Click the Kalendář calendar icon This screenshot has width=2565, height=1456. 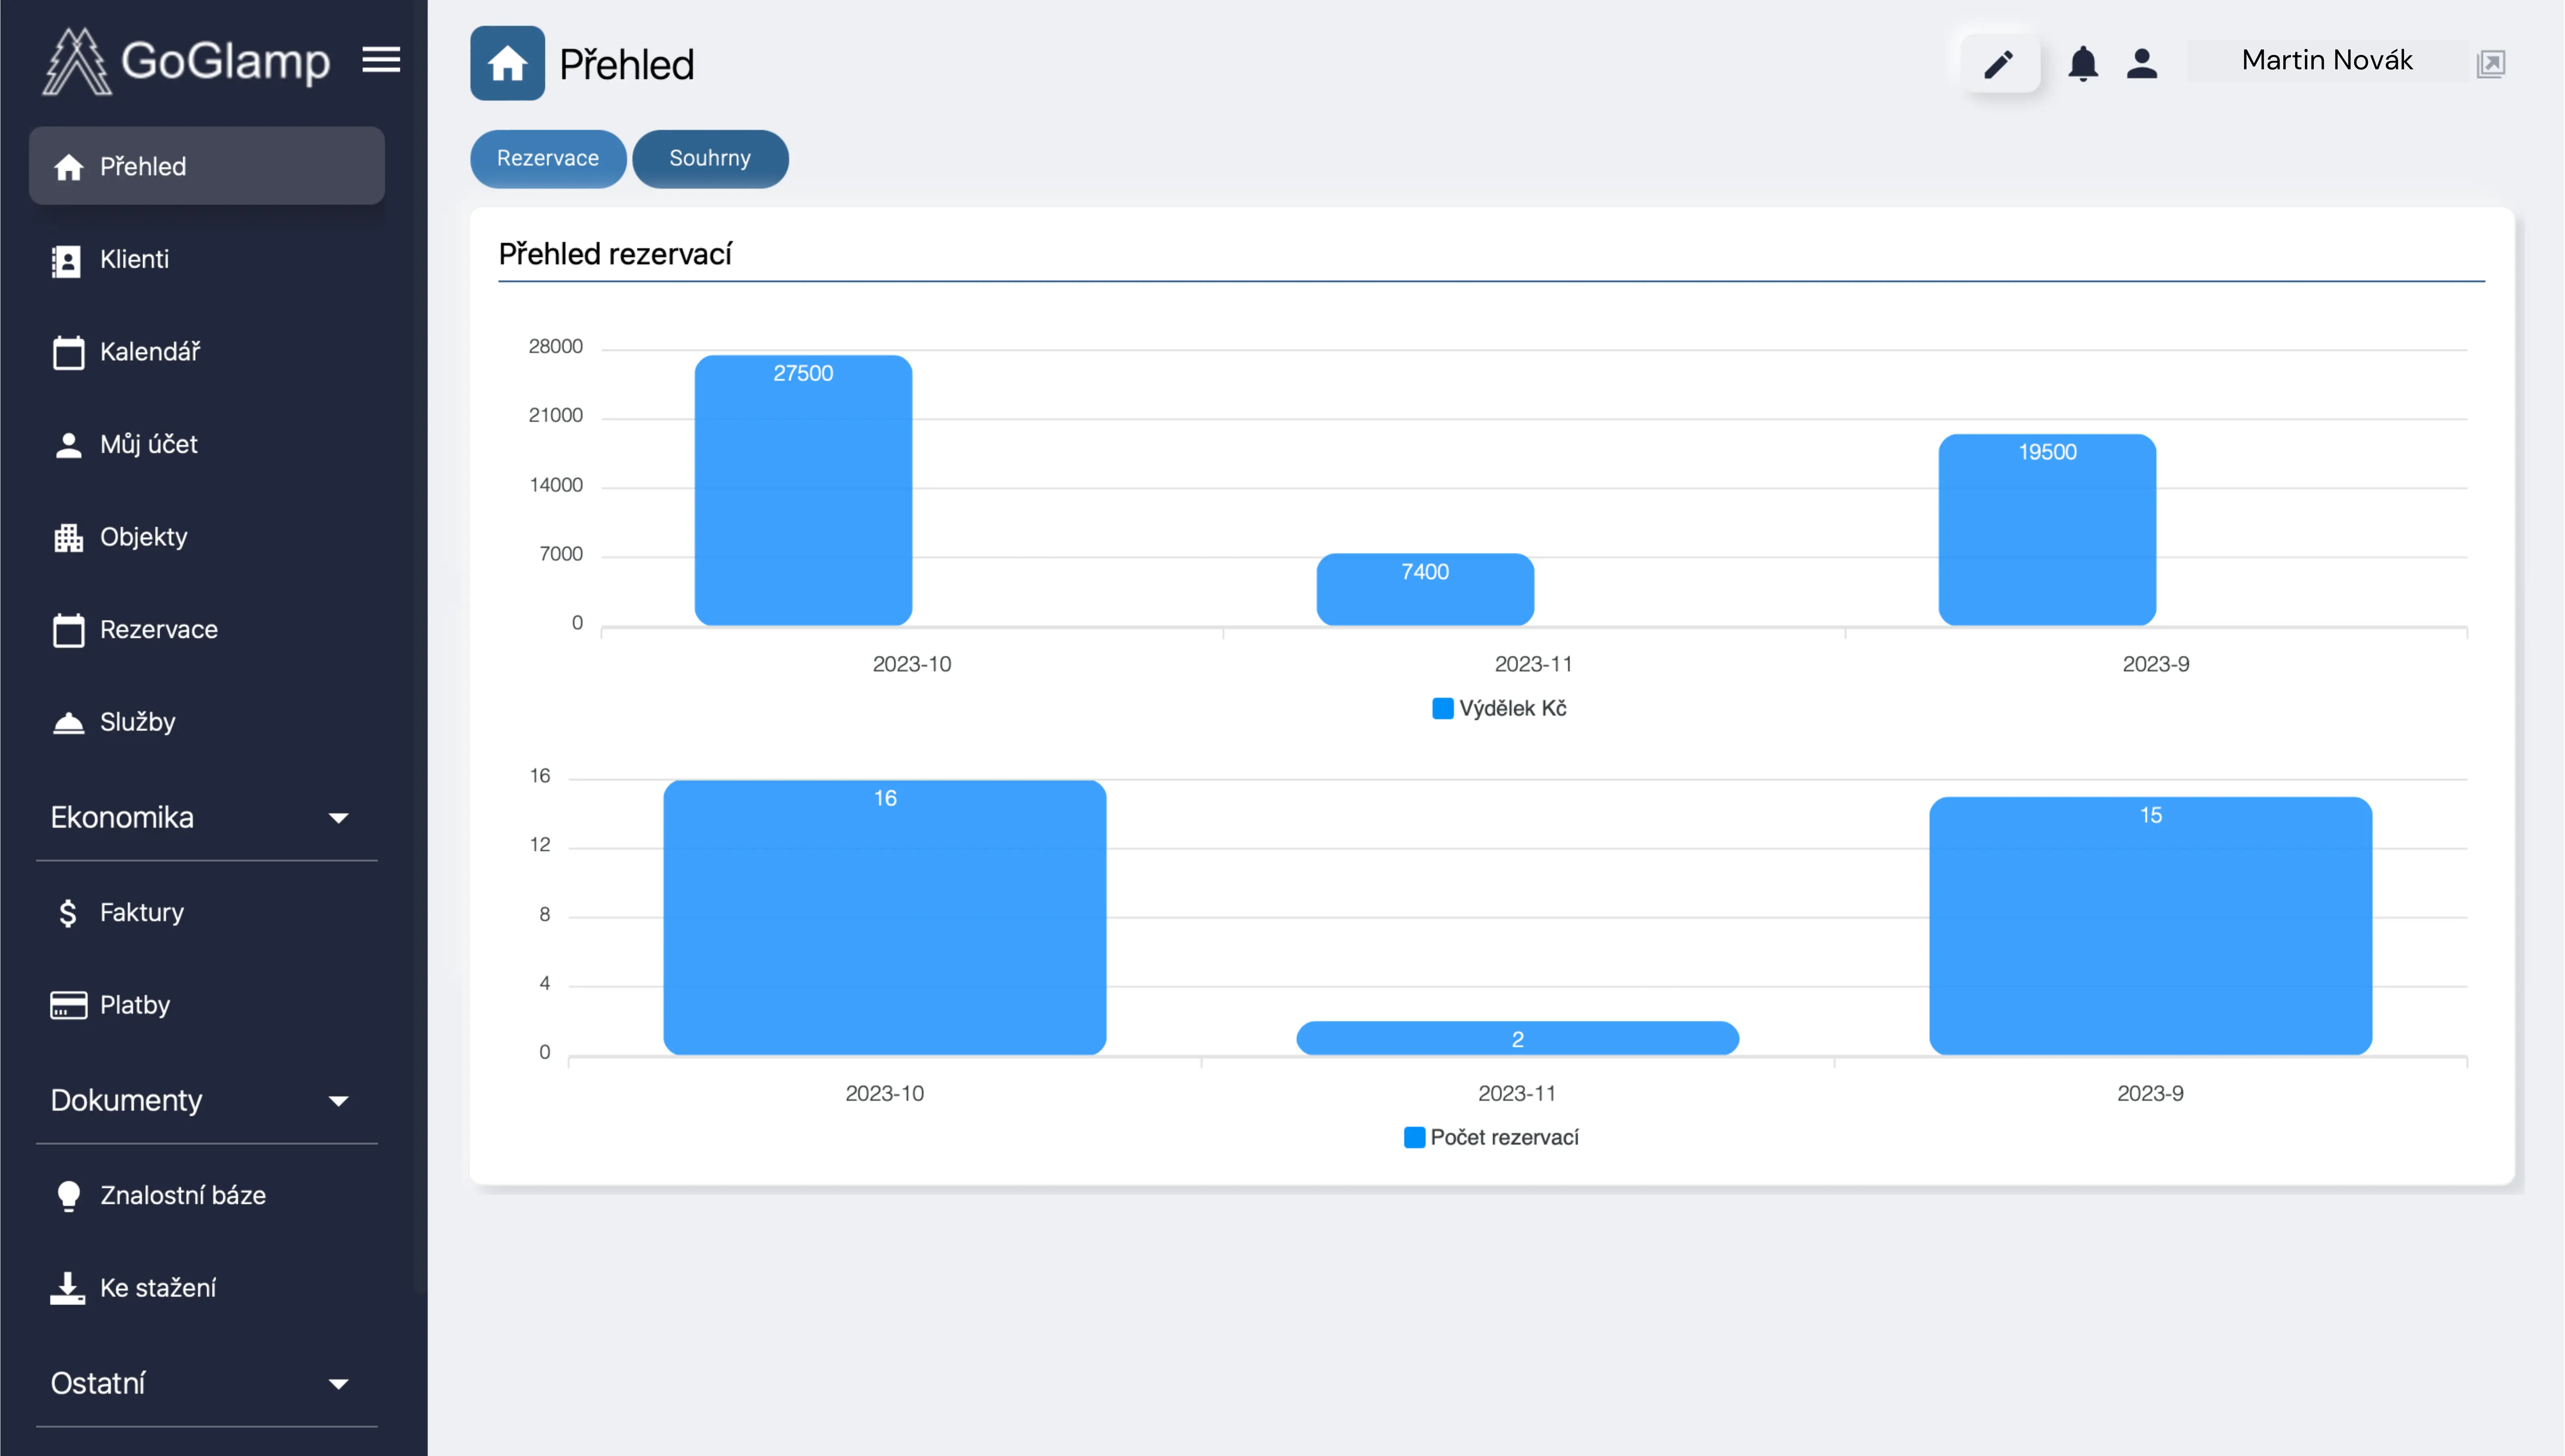click(x=68, y=352)
